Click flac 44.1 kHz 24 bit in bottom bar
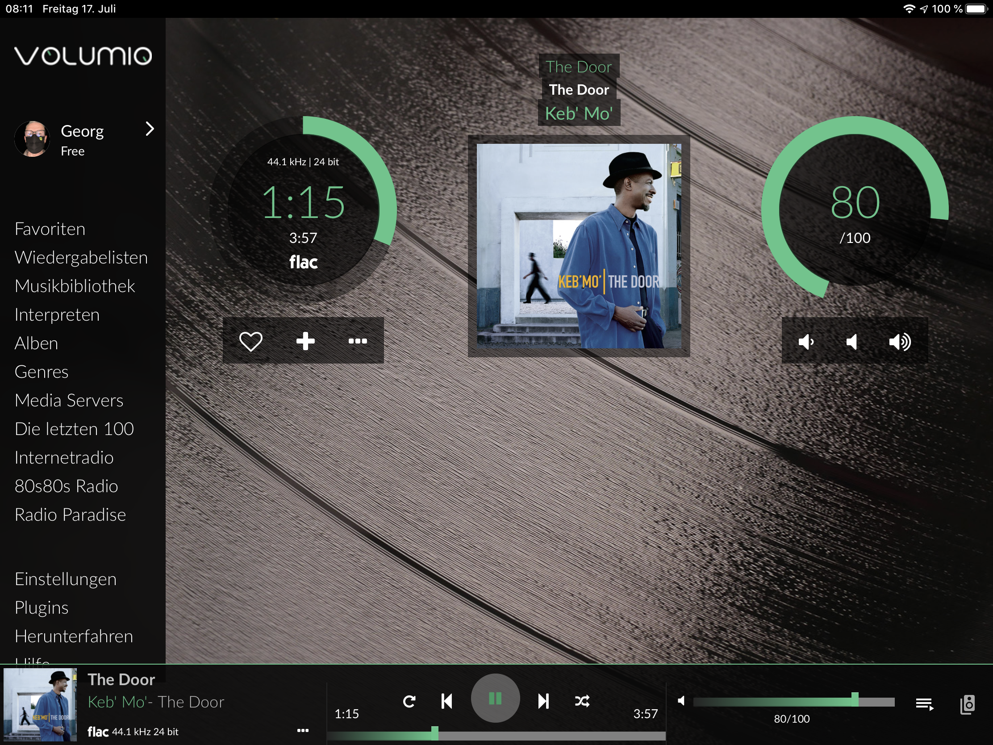 [x=133, y=732]
